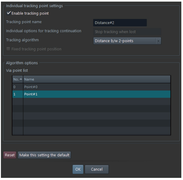
Task: Click the Tracking algorithm label
Action: (22, 40)
